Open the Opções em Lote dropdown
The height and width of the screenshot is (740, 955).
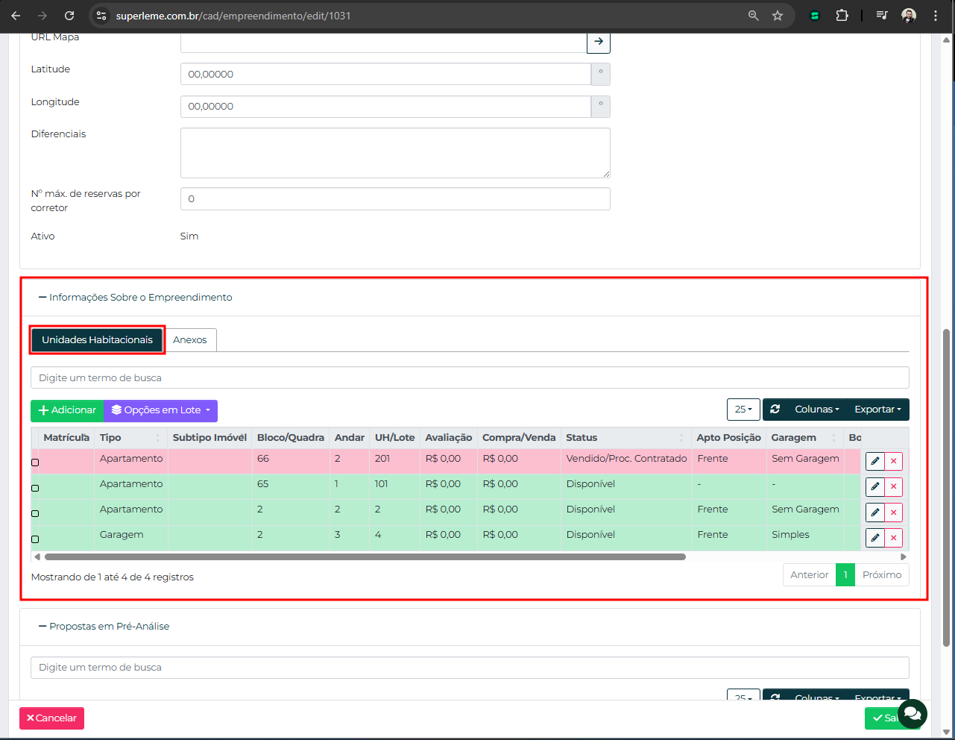[161, 410]
